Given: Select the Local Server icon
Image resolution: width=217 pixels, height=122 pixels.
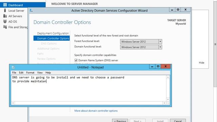Looking at the screenshot, I should [x=5, y=11].
